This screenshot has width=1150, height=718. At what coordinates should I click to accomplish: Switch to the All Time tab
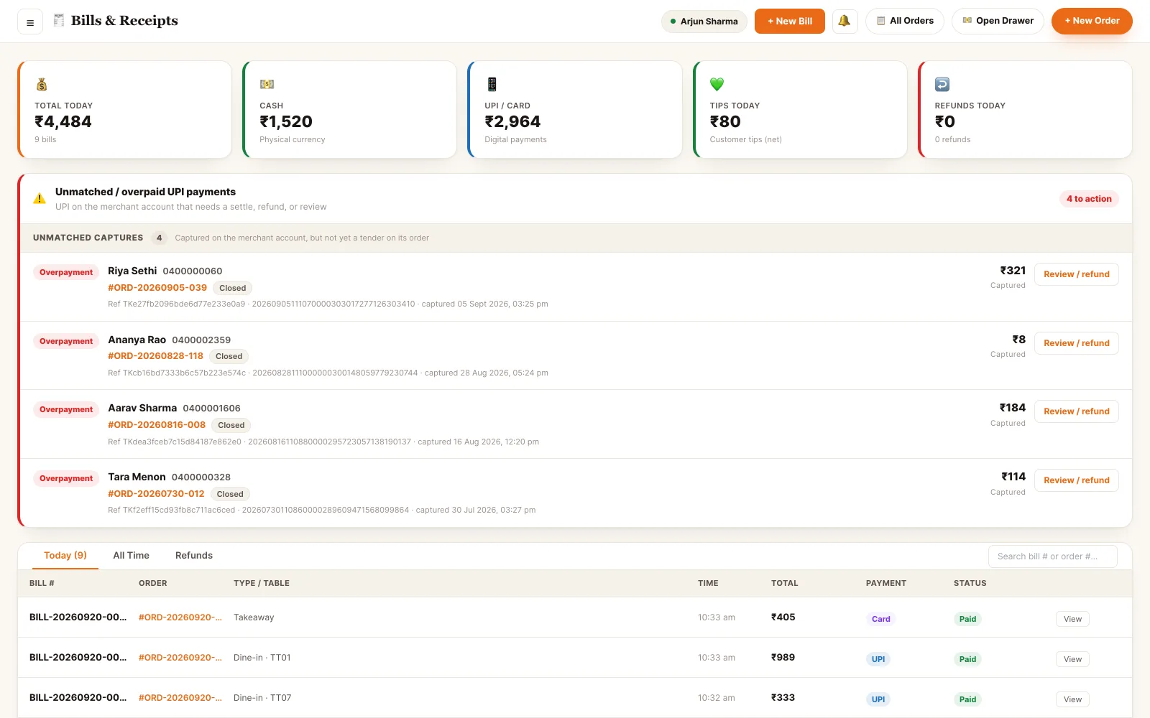click(x=131, y=556)
